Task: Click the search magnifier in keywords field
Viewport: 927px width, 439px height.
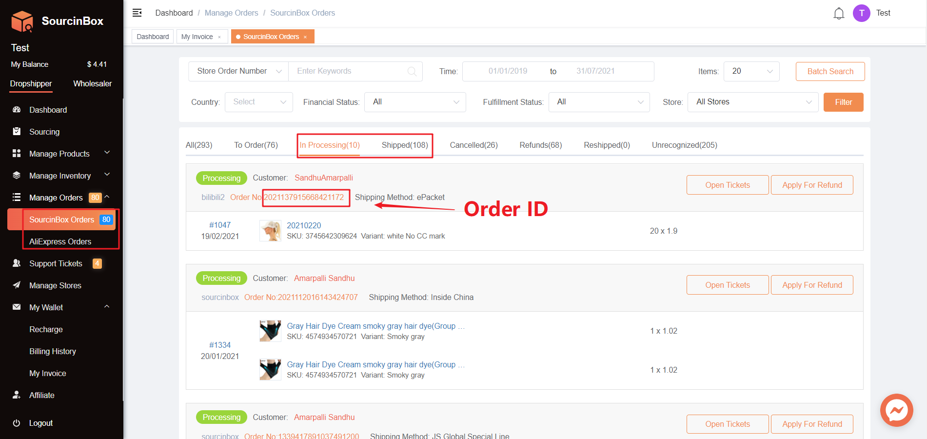Action: tap(412, 71)
